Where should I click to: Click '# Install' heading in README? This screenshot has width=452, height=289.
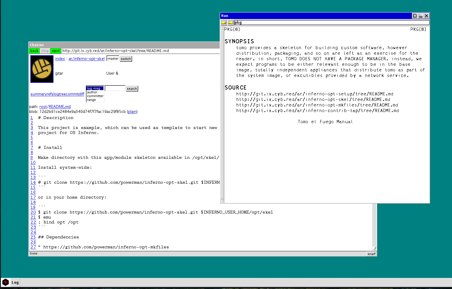(50, 148)
